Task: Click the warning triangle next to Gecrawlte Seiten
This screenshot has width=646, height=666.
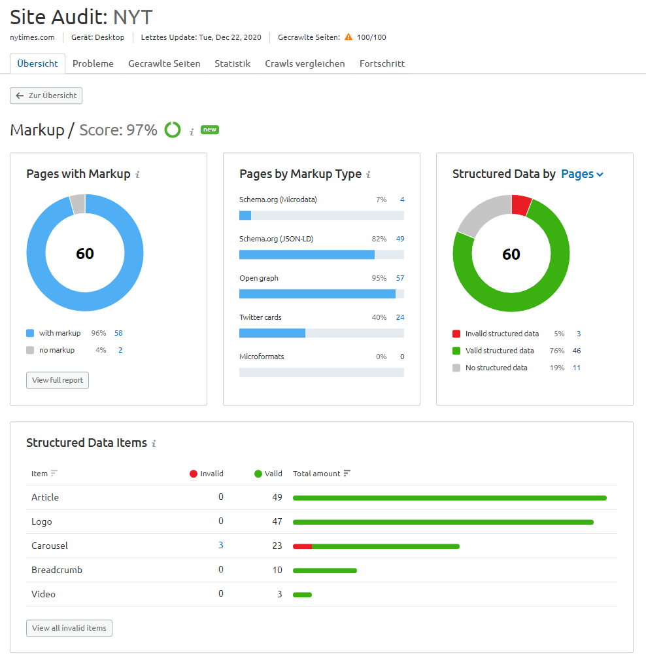Action: point(348,37)
